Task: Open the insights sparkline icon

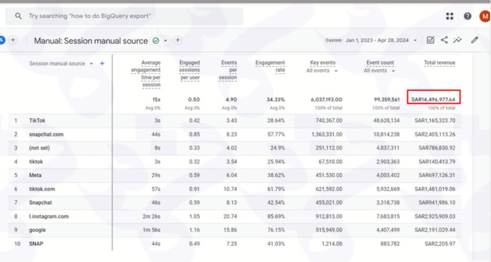Action: click(x=457, y=40)
